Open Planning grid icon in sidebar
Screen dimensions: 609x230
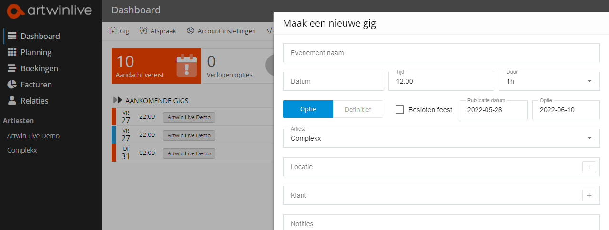(12, 52)
